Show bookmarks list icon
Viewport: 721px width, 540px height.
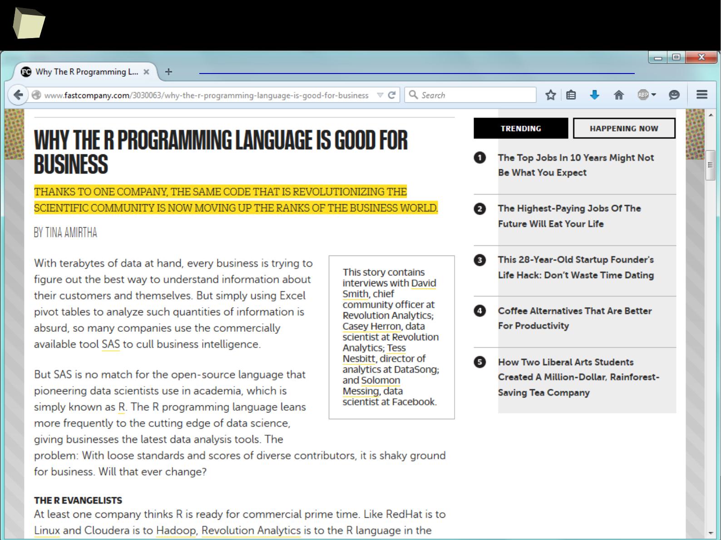(571, 95)
